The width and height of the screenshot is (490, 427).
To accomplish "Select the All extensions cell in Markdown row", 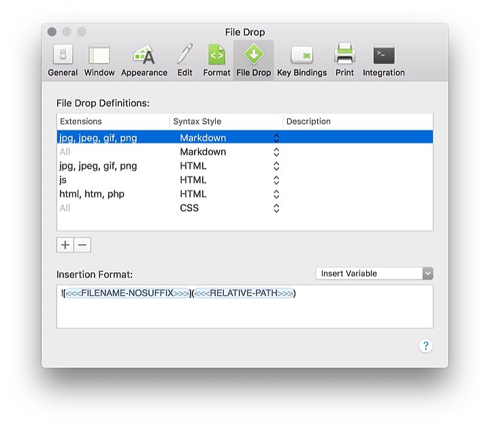I will [65, 152].
